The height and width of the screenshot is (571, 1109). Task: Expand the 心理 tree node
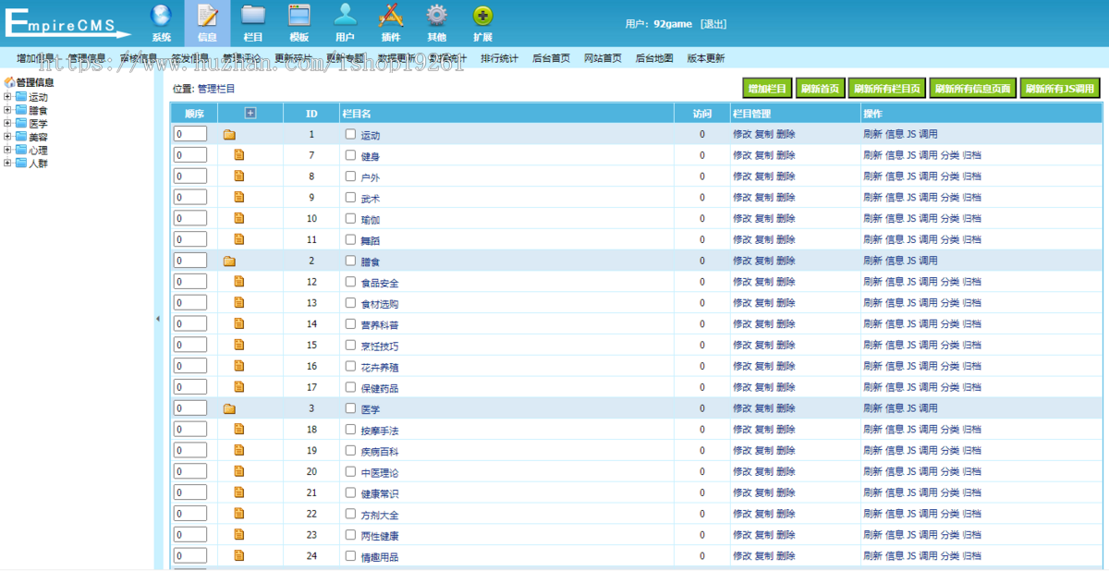tap(7, 150)
